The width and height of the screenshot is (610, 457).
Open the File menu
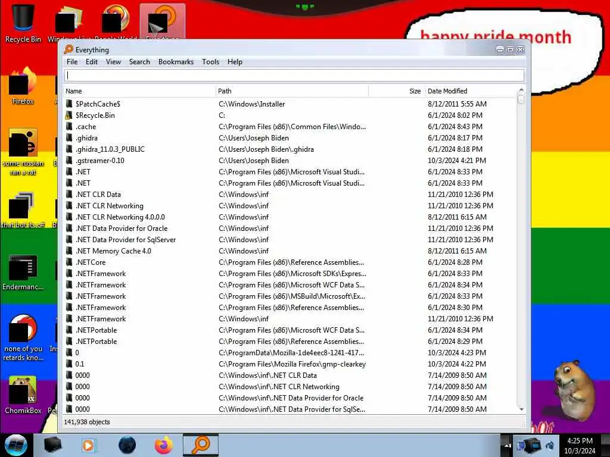tap(72, 62)
